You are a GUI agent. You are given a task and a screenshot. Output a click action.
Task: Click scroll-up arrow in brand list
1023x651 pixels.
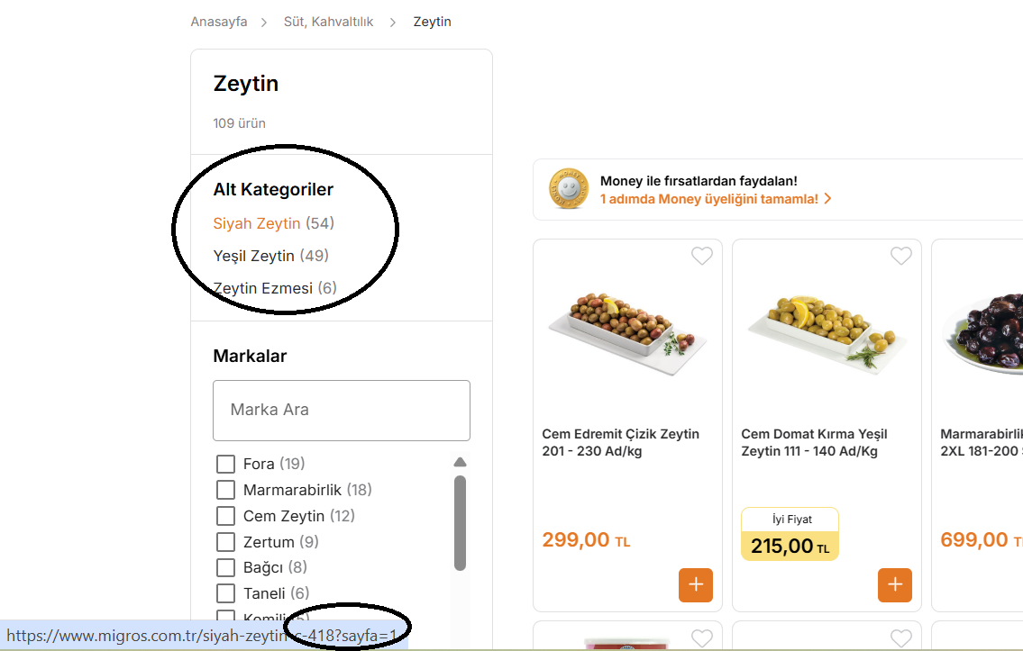[x=460, y=462]
